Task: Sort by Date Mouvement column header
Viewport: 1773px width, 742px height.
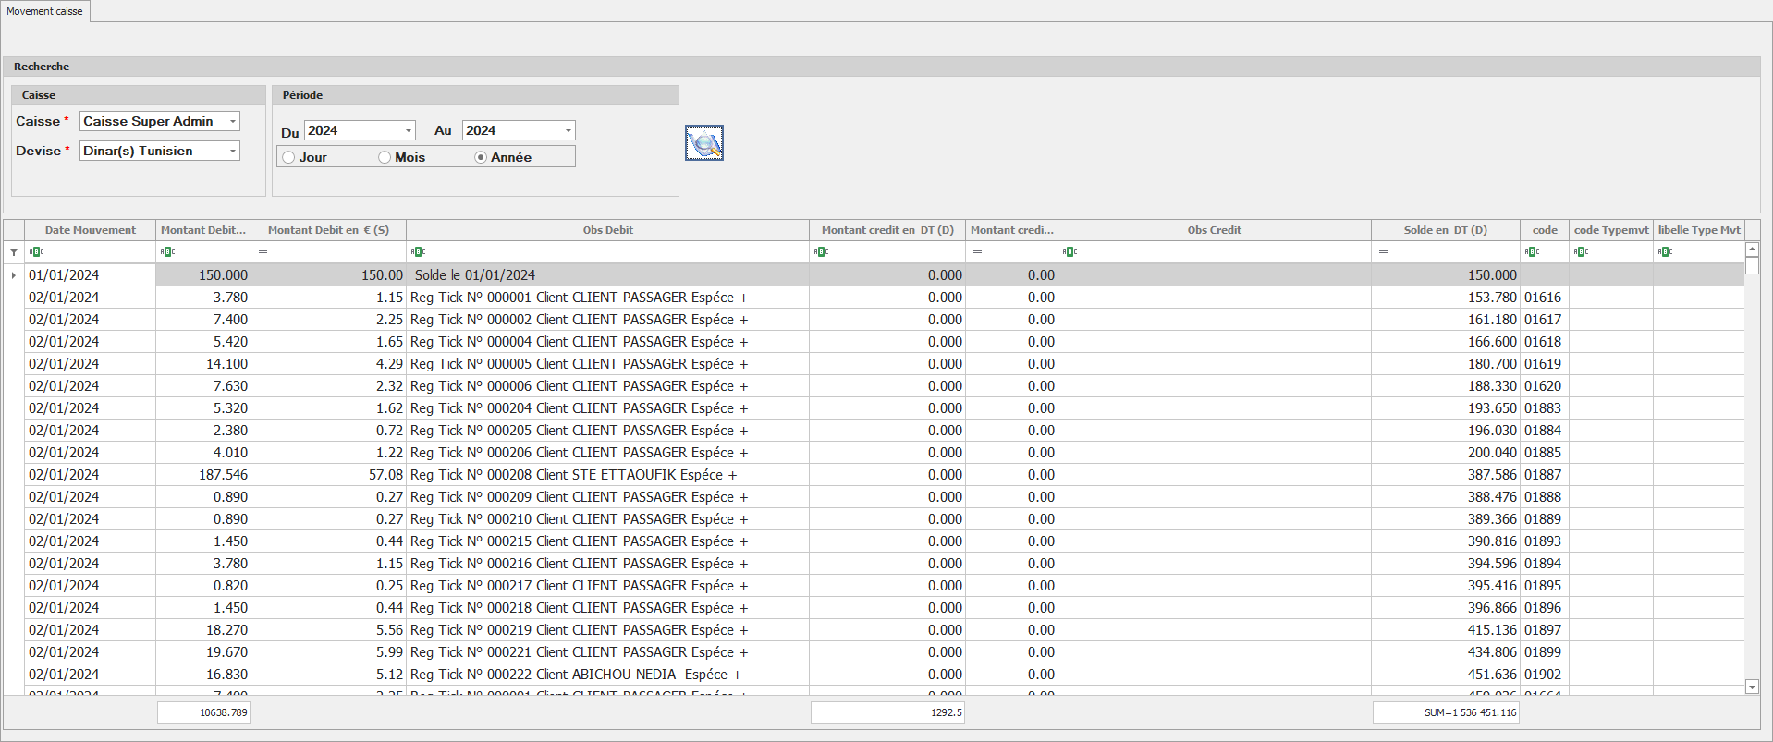Action: pos(90,230)
